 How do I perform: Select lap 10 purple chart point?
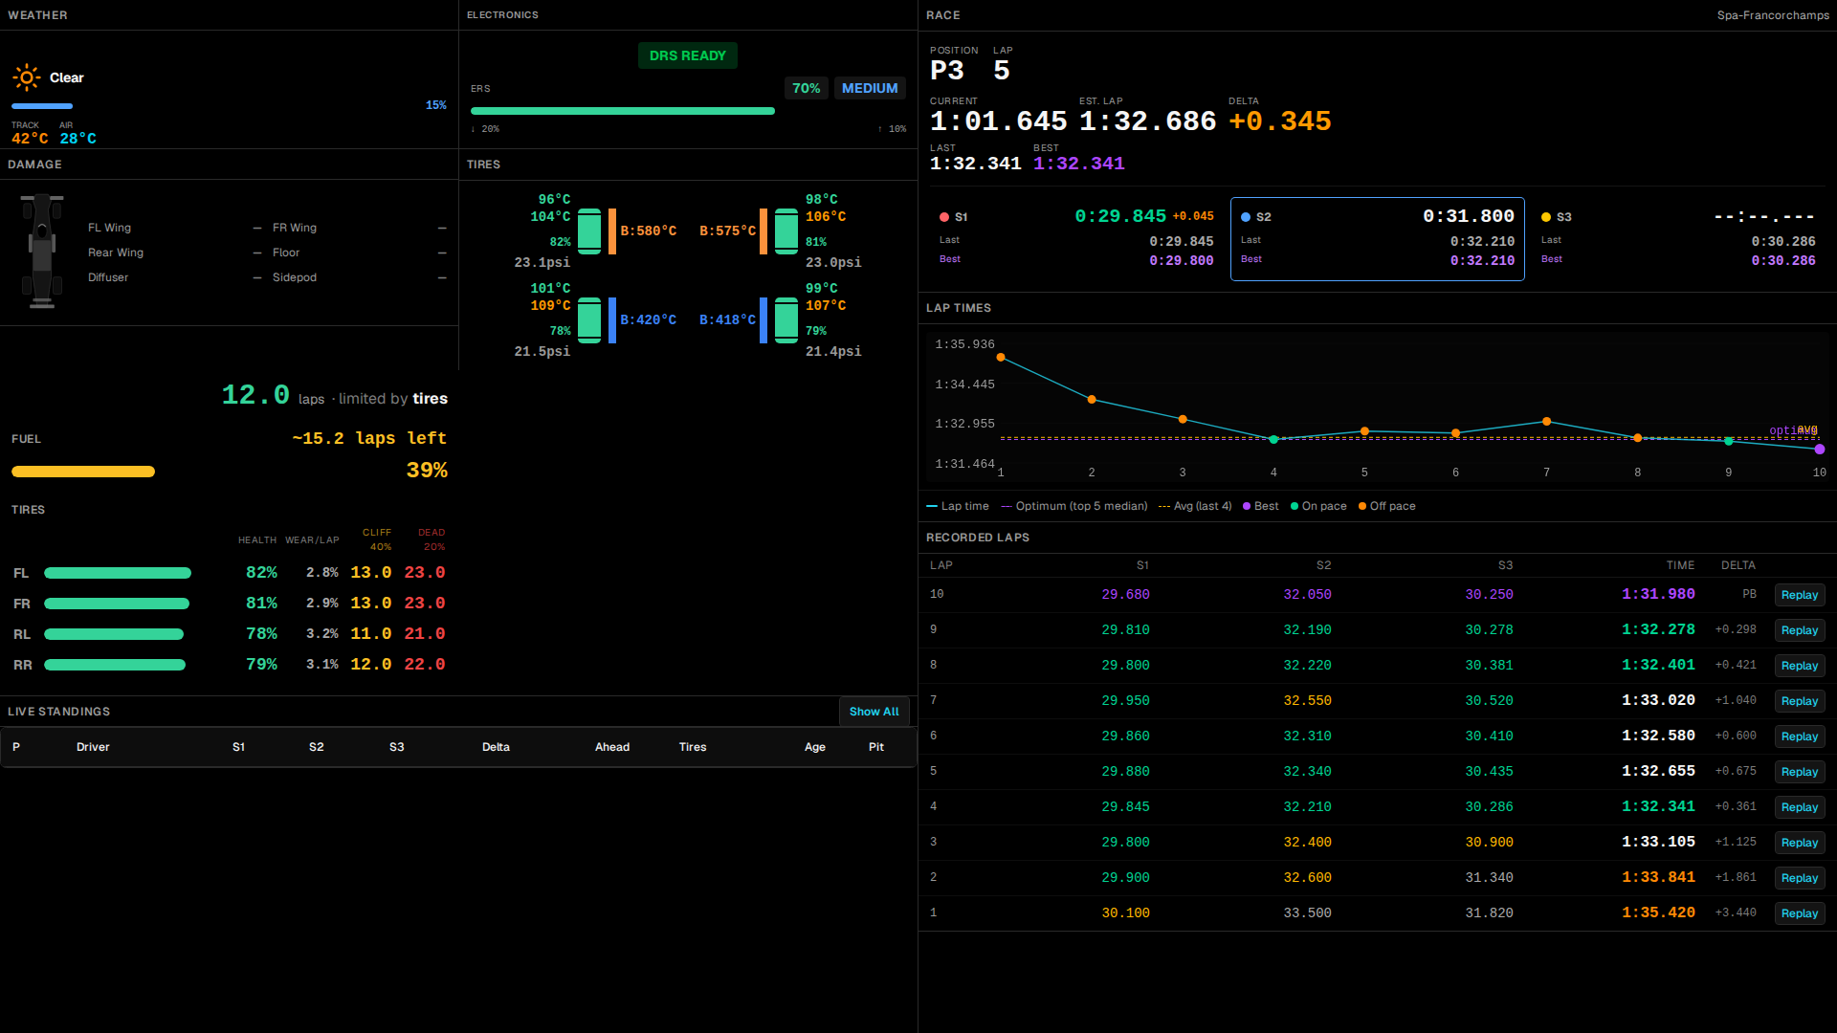(x=1820, y=450)
